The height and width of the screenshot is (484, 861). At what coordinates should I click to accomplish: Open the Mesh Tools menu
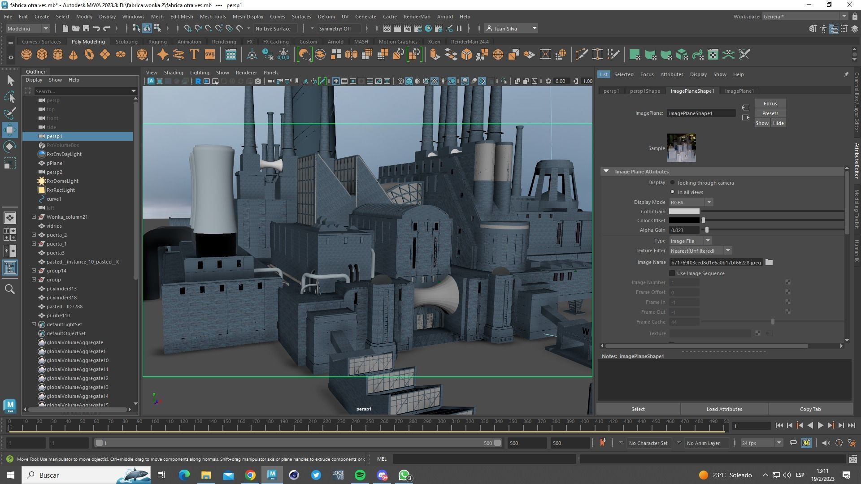click(x=213, y=17)
